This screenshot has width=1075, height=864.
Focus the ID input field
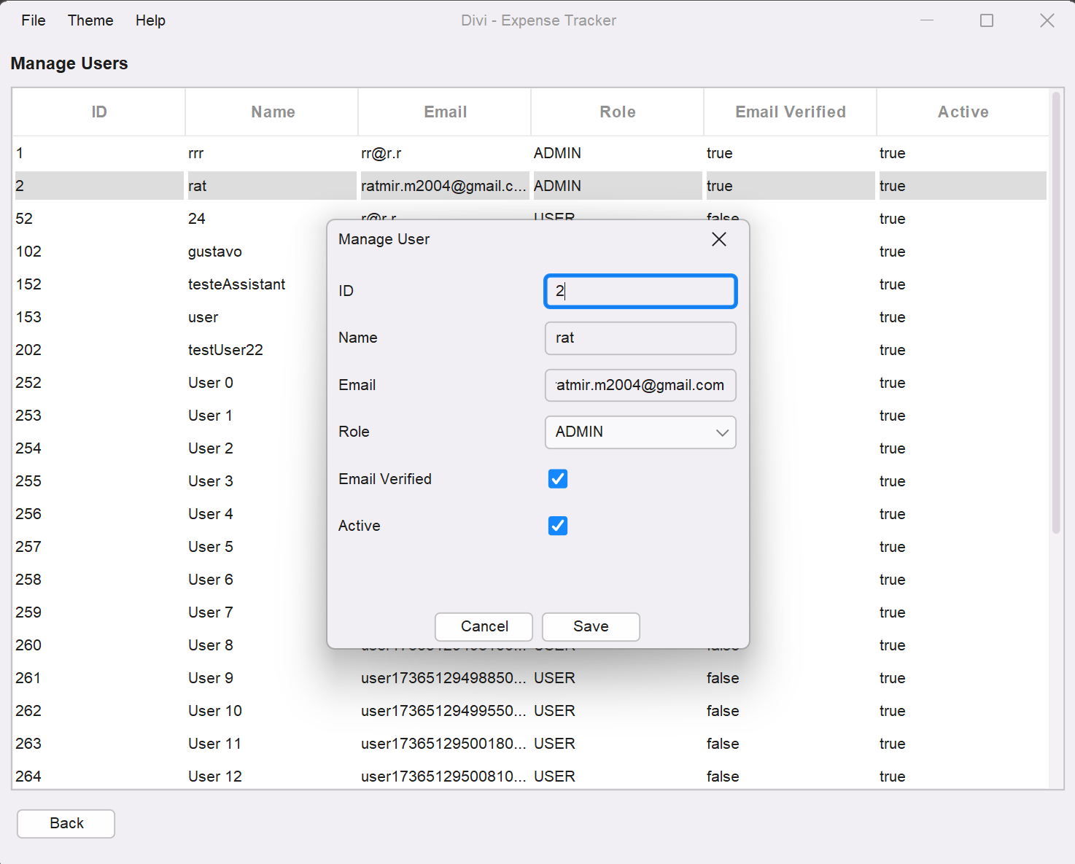click(640, 291)
